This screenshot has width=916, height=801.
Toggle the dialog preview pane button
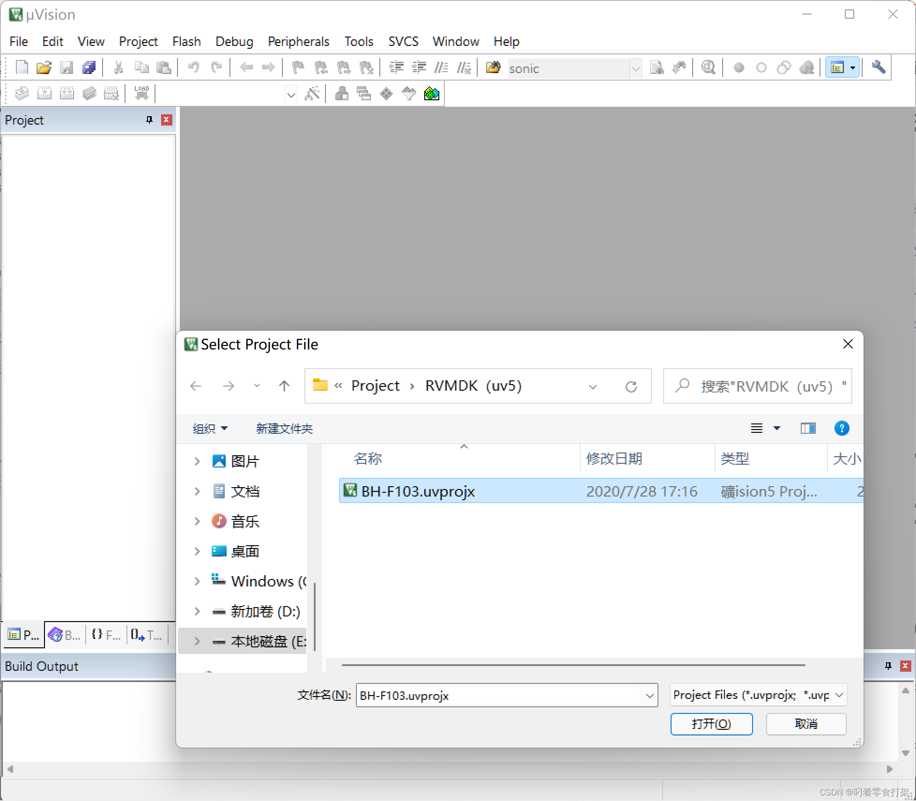(808, 428)
